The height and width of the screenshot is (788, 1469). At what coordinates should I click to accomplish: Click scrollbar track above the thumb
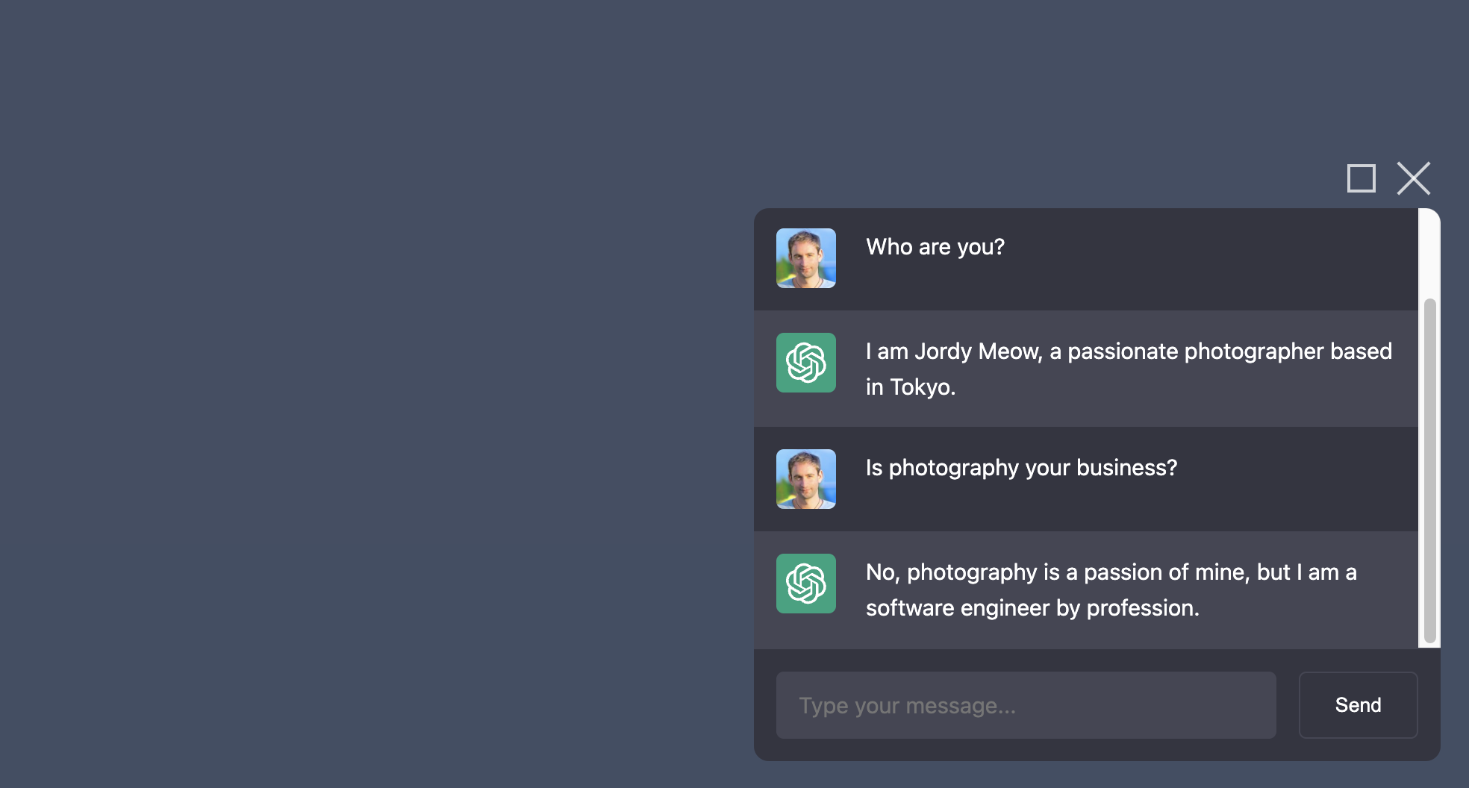tap(1429, 254)
